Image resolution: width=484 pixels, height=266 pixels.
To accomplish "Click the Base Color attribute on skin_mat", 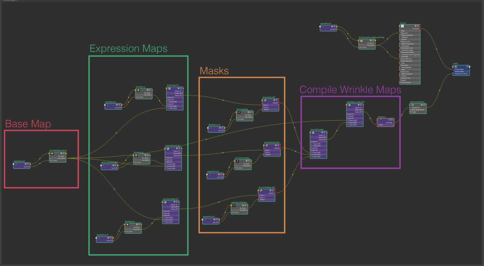I will coord(405,33).
